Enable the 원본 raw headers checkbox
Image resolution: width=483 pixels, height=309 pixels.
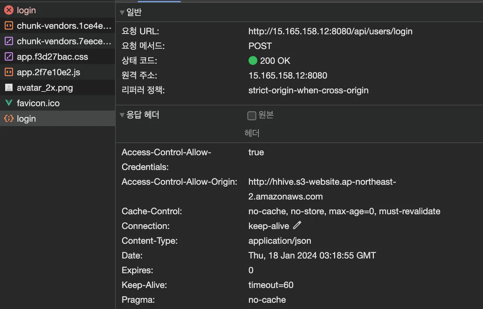tap(252, 116)
